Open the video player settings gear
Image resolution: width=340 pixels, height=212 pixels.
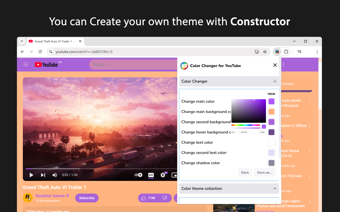coord(163,175)
